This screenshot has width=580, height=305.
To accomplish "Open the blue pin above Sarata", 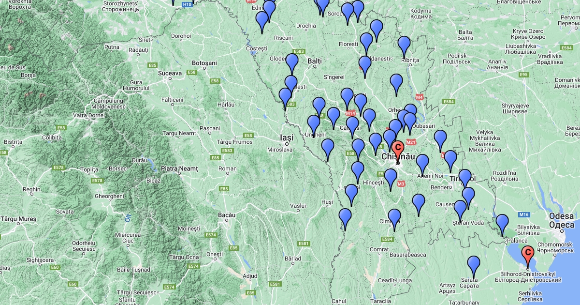I will pyautogui.click(x=474, y=265).
